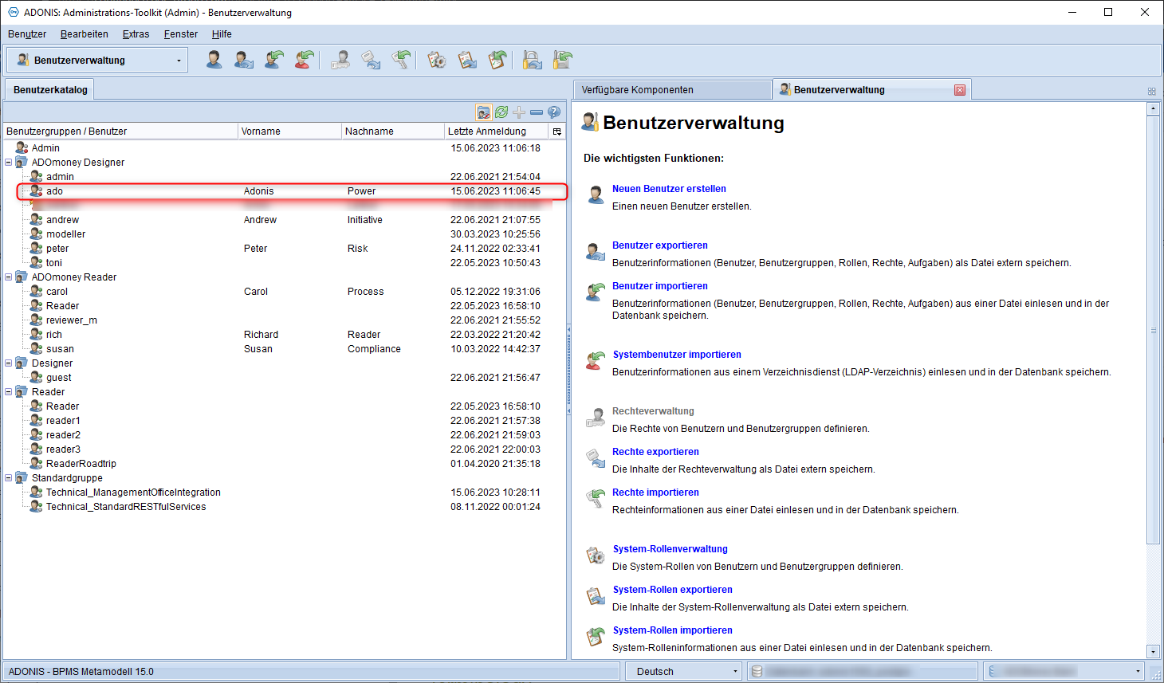Click icon beside 'Rechte exportieren' link

(x=596, y=458)
